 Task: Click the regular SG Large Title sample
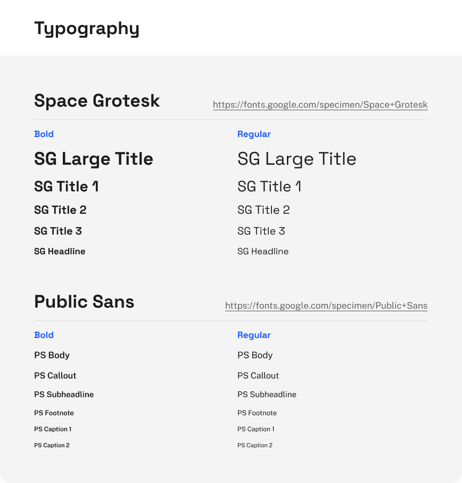coord(296,159)
